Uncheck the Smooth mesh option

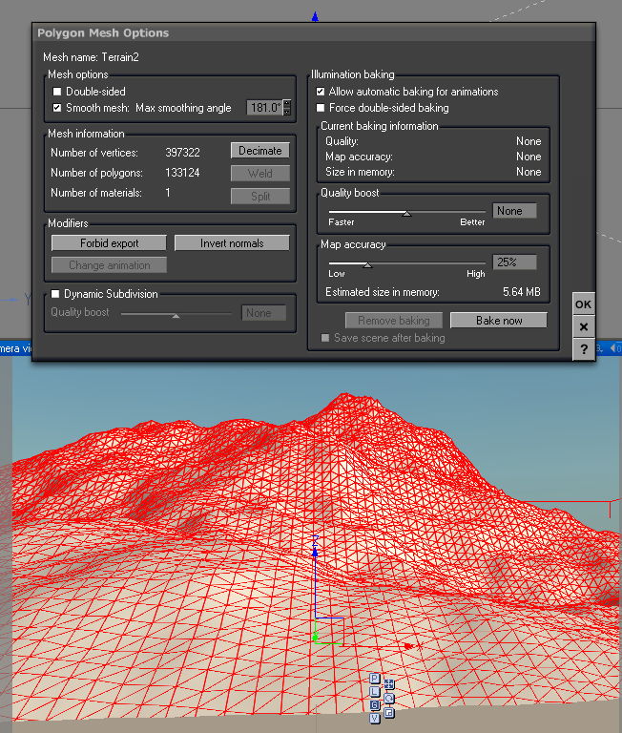point(57,108)
